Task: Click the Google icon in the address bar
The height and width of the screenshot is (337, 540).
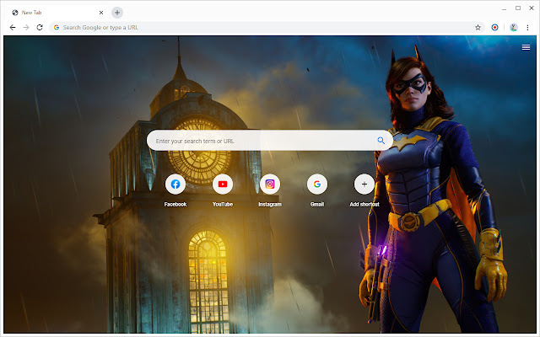Action: pos(57,28)
